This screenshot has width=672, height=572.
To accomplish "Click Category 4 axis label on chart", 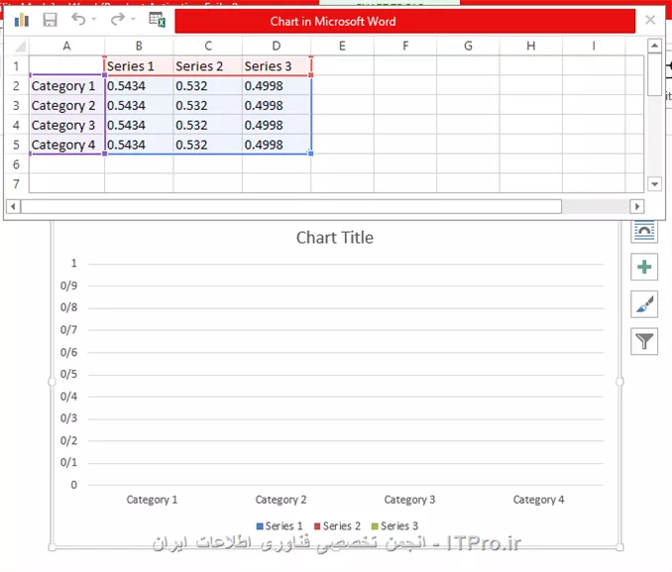I will tap(539, 500).
